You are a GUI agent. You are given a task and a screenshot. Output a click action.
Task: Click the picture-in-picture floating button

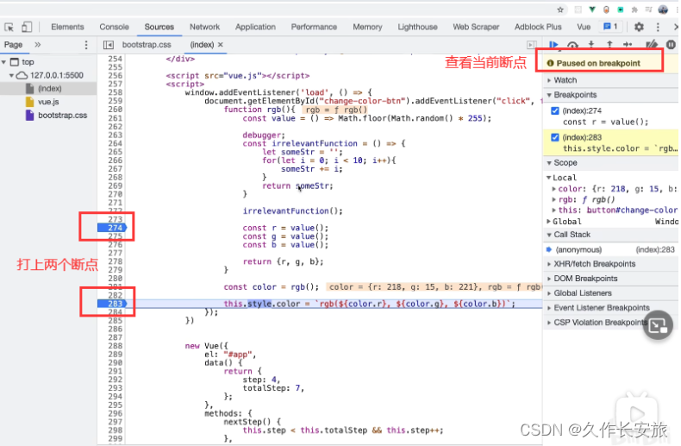(658, 325)
